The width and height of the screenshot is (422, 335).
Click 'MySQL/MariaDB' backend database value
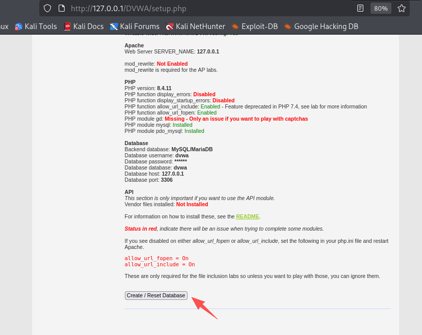[x=192, y=149]
